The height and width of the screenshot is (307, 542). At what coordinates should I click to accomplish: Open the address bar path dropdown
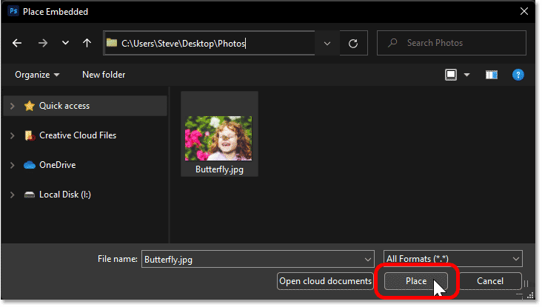click(327, 43)
